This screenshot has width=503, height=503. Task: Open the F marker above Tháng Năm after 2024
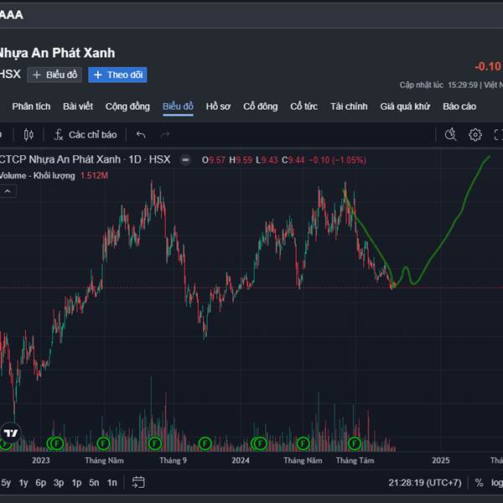point(303,444)
